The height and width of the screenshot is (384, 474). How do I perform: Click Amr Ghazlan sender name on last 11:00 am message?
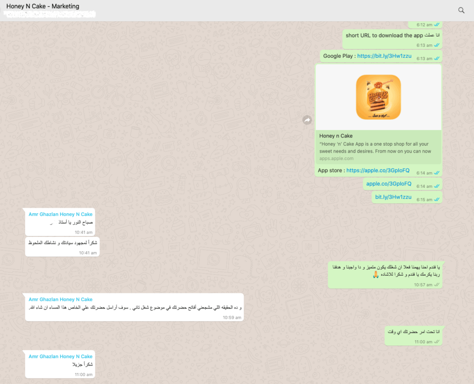click(61, 357)
